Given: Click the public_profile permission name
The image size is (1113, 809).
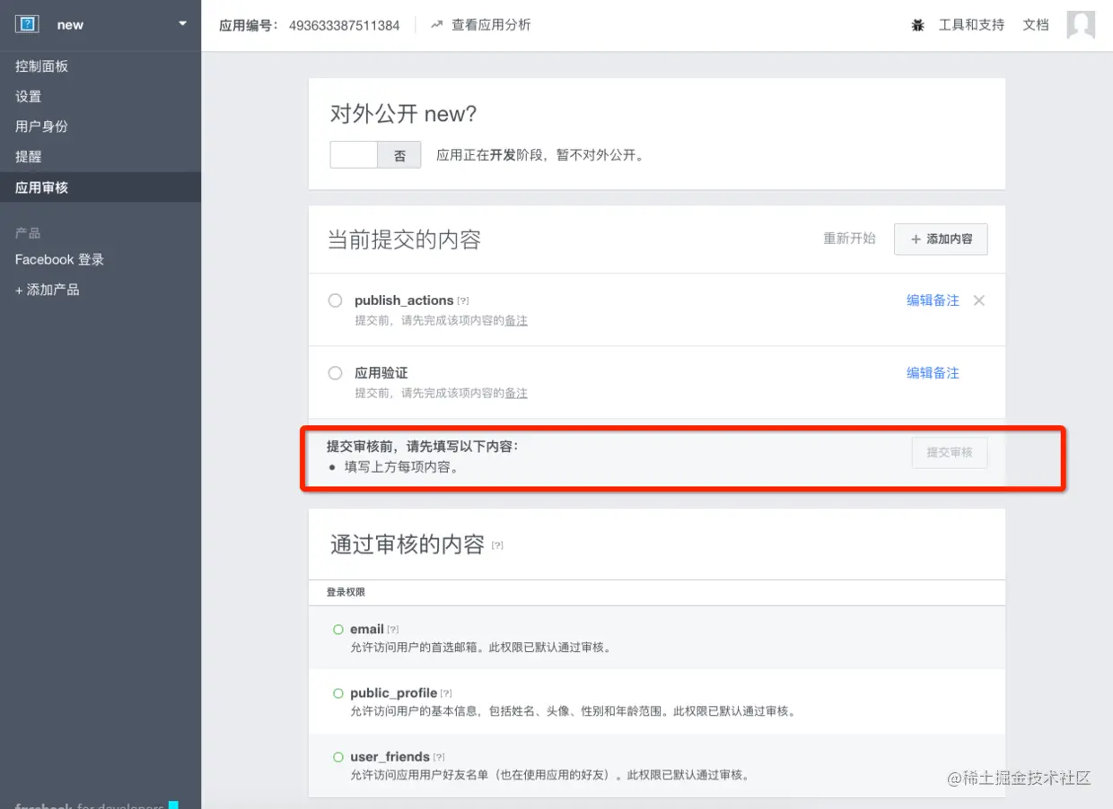Looking at the screenshot, I should coord(394,692).
